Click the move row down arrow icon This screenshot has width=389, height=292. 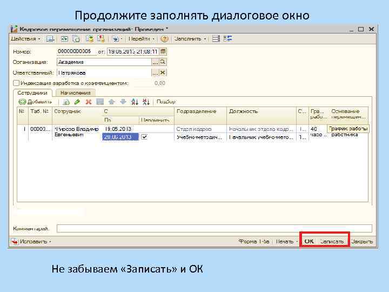(x=123, y=102)
